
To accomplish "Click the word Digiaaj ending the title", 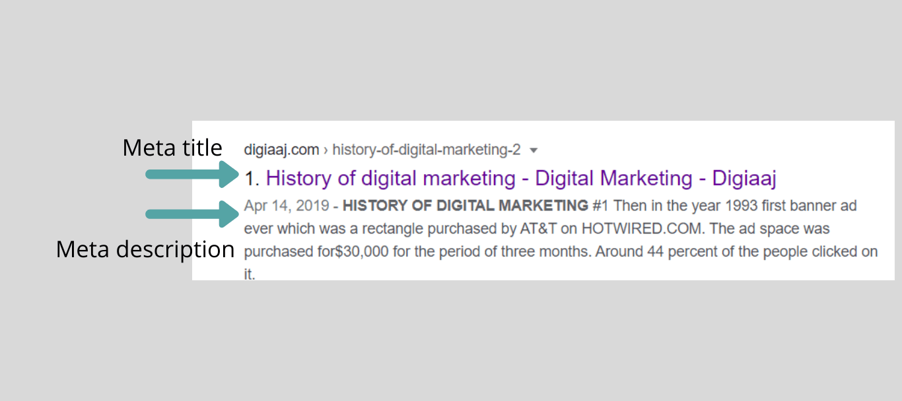I will (744, 178).
